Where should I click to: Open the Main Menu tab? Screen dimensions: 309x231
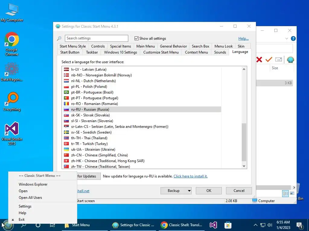tap(145, 46)
